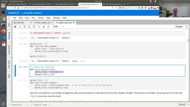Switch to the Launcher tab
Screen dimensions: 190x107
point(20,23)
